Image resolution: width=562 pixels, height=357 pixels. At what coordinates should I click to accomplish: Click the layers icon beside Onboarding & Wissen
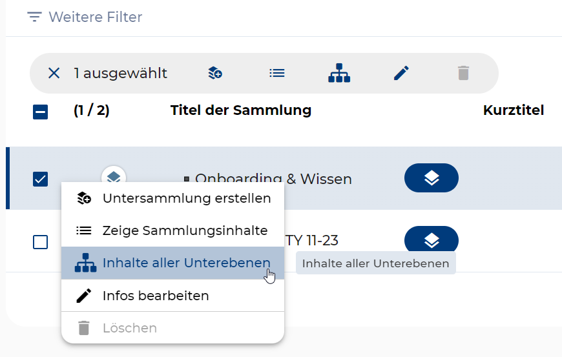pyautogui.click(x=114, y=176)
